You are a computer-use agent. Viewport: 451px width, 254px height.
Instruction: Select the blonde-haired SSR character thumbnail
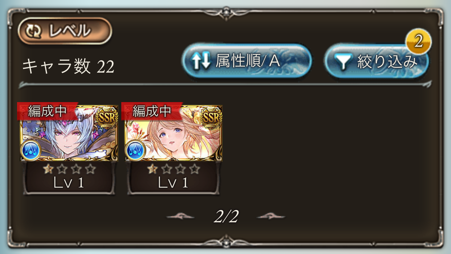click(x=173, y=133)
